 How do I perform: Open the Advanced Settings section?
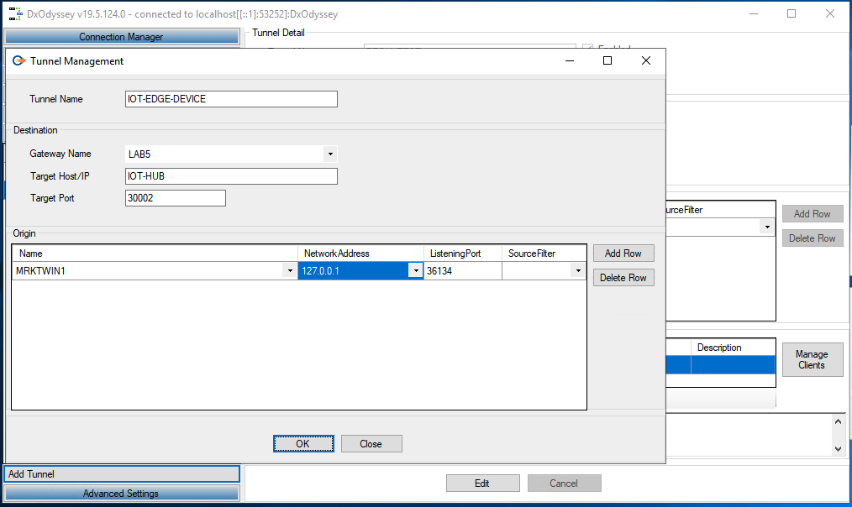pos(121,494)
